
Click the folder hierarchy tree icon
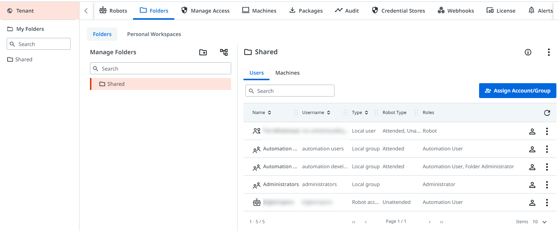pyautogui.click(x=224, y=52)
